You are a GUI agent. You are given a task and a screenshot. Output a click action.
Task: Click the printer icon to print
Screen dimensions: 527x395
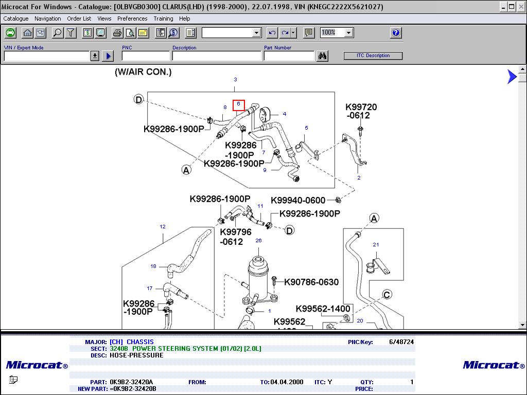117,33
